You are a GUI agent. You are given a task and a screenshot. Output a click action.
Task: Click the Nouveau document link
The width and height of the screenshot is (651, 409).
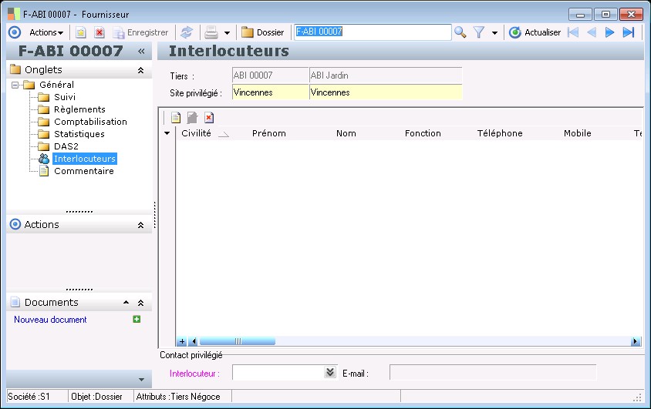[50, 320]
